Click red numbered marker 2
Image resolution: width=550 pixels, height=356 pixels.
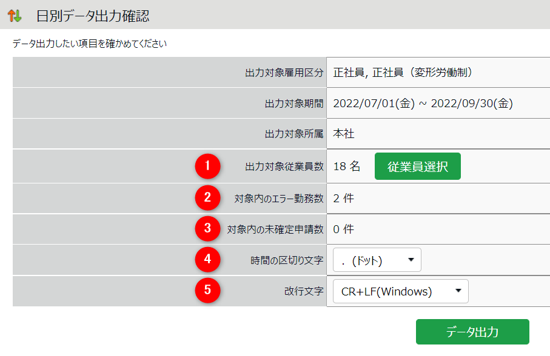[x=207, y=197]
